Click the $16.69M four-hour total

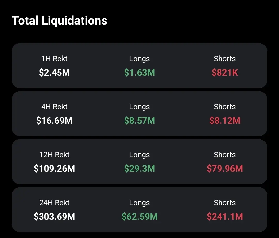54,121
